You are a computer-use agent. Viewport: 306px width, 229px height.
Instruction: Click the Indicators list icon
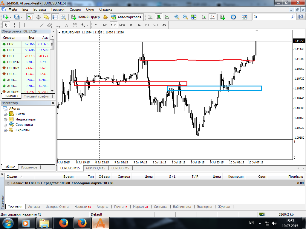click(x=222, y=17)
